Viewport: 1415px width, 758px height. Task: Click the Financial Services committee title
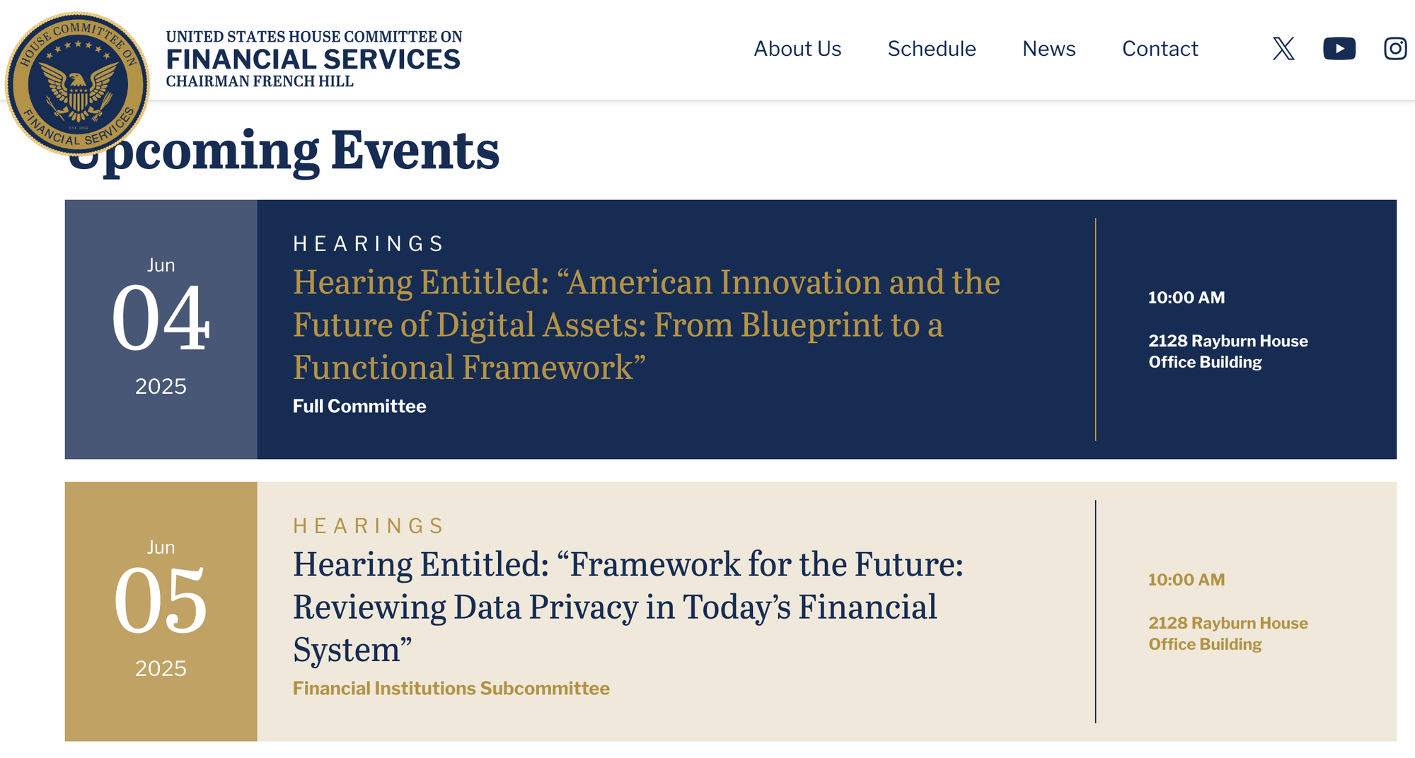(313, 59)
